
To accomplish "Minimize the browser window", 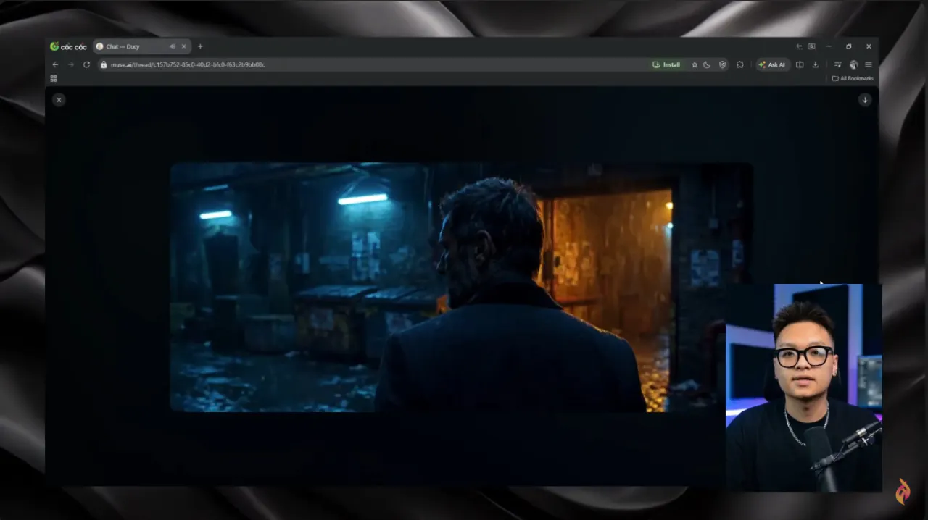I will point(829,46).
